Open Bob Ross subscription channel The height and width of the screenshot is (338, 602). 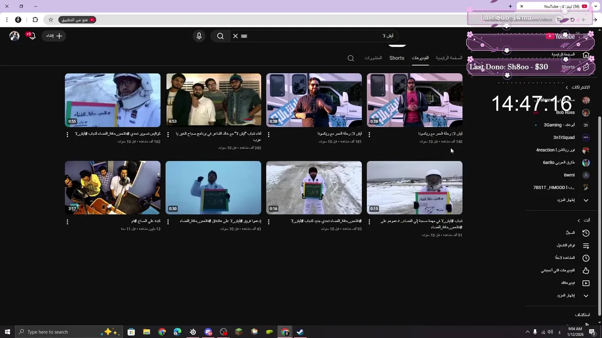tap(566, 113)
